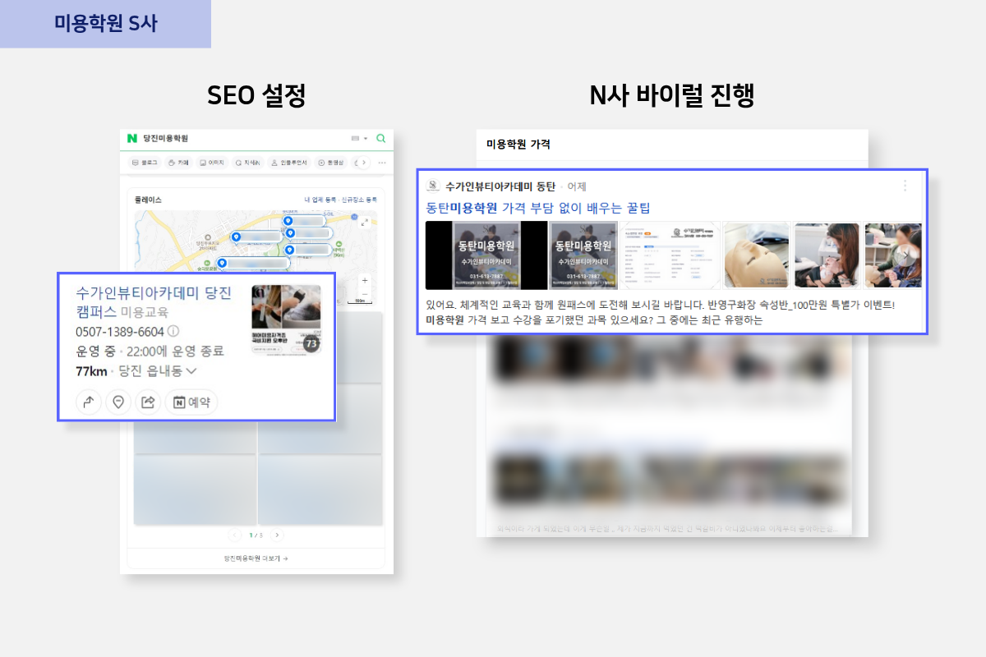986x657 pixels.
Task: Click the arrow to show more search tabs
Action: (x=363, y=163)
